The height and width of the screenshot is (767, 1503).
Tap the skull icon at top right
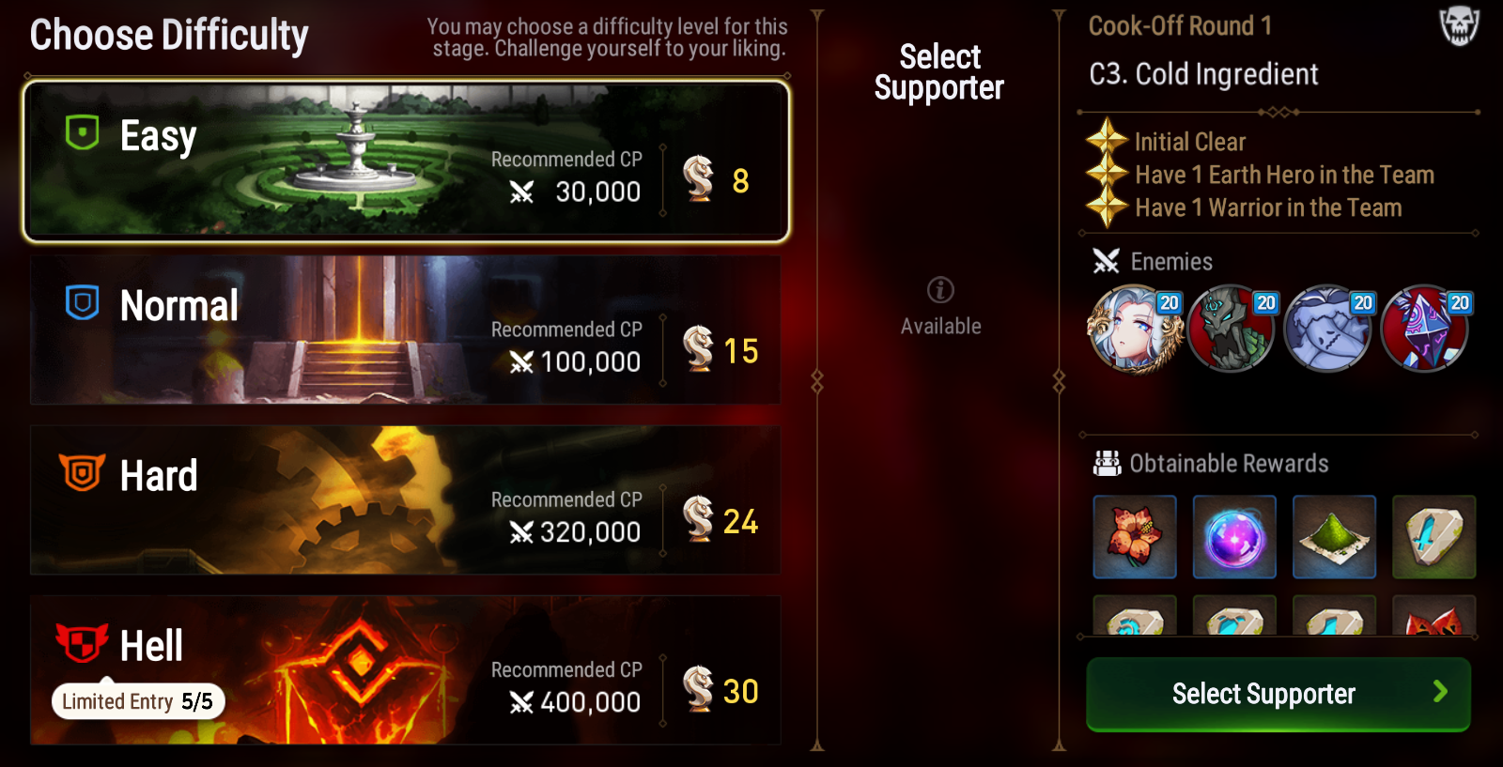click(1460, 25)
